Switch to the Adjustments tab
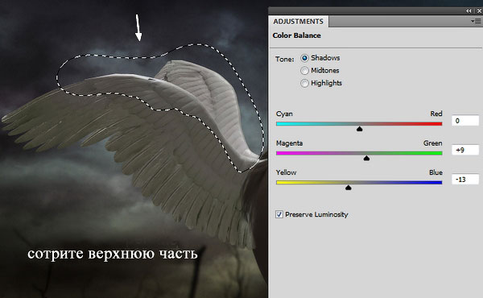 (298, 22)
